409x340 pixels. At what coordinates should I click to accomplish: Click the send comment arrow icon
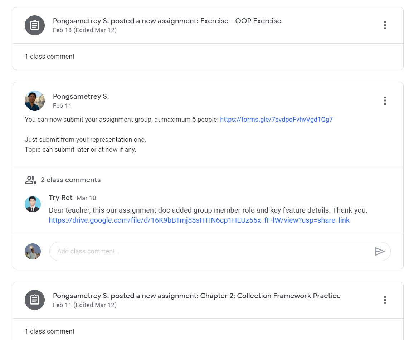(380, 251)
